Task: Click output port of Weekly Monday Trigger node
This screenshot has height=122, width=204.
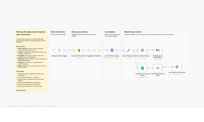Action: 64,50
